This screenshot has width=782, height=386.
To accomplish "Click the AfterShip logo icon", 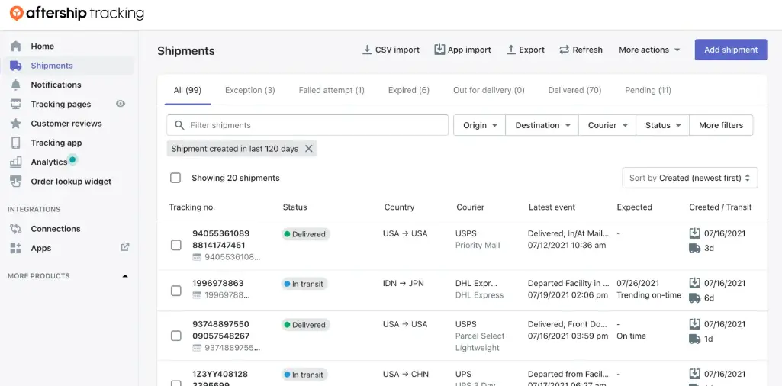I will pos(17,14).
